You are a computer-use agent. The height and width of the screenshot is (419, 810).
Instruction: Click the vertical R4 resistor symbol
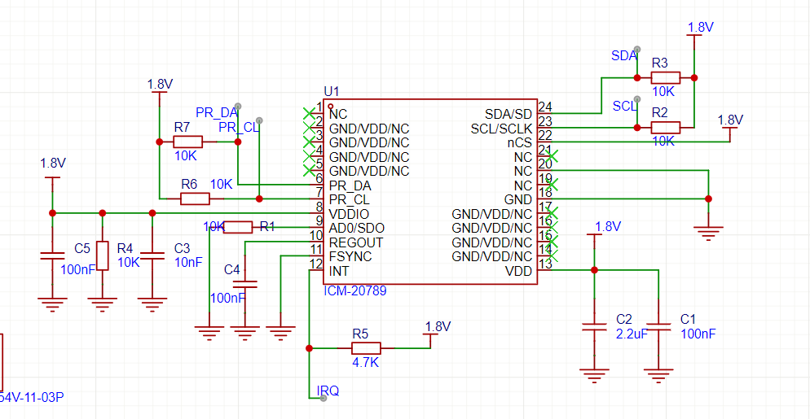(103, 255)
